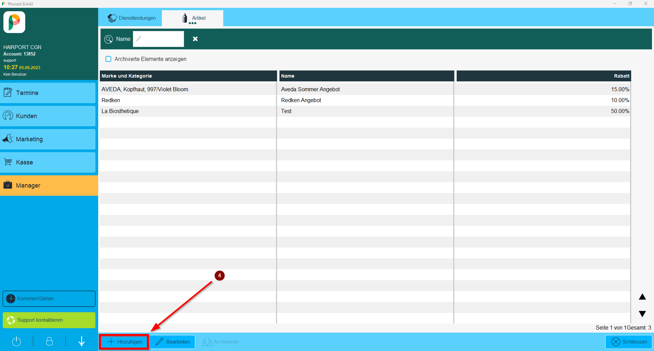Viewport: 654px width, 351px height.
Task: Click the support lifebuoy icon
Action: point(11,320)
